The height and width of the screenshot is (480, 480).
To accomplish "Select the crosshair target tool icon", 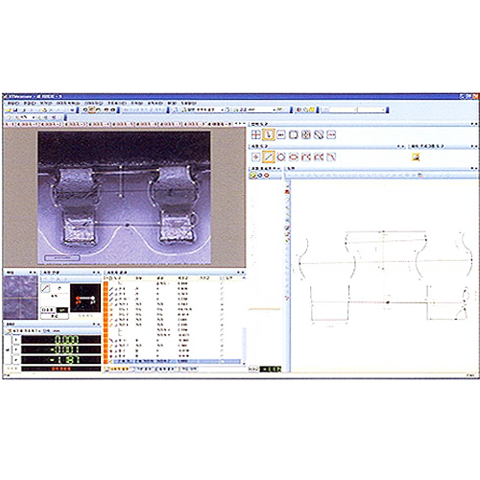I will (x=255, y=135).
